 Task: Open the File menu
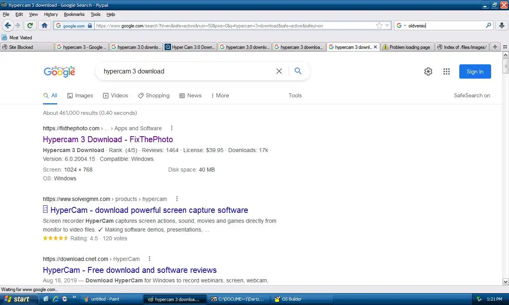(x=6, y=14)
